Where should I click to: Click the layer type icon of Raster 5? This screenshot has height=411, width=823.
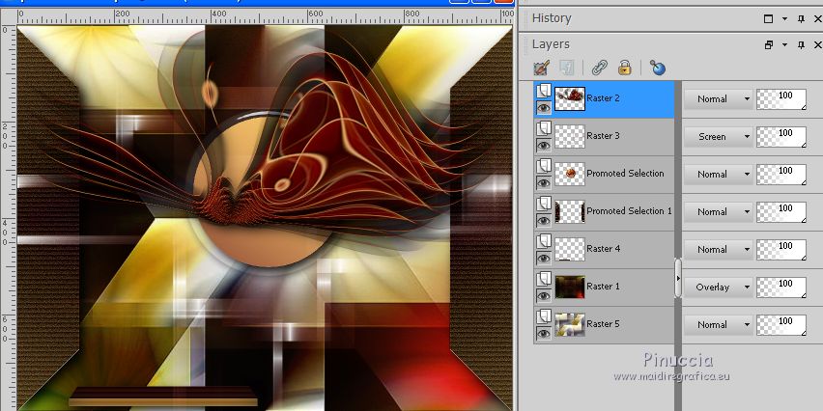(544, 317)
